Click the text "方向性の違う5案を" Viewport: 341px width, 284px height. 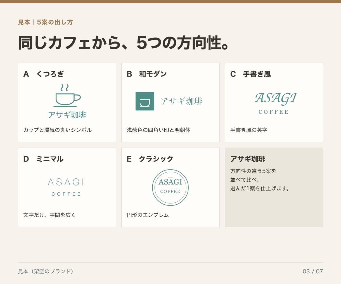click(x=253, y=171)
